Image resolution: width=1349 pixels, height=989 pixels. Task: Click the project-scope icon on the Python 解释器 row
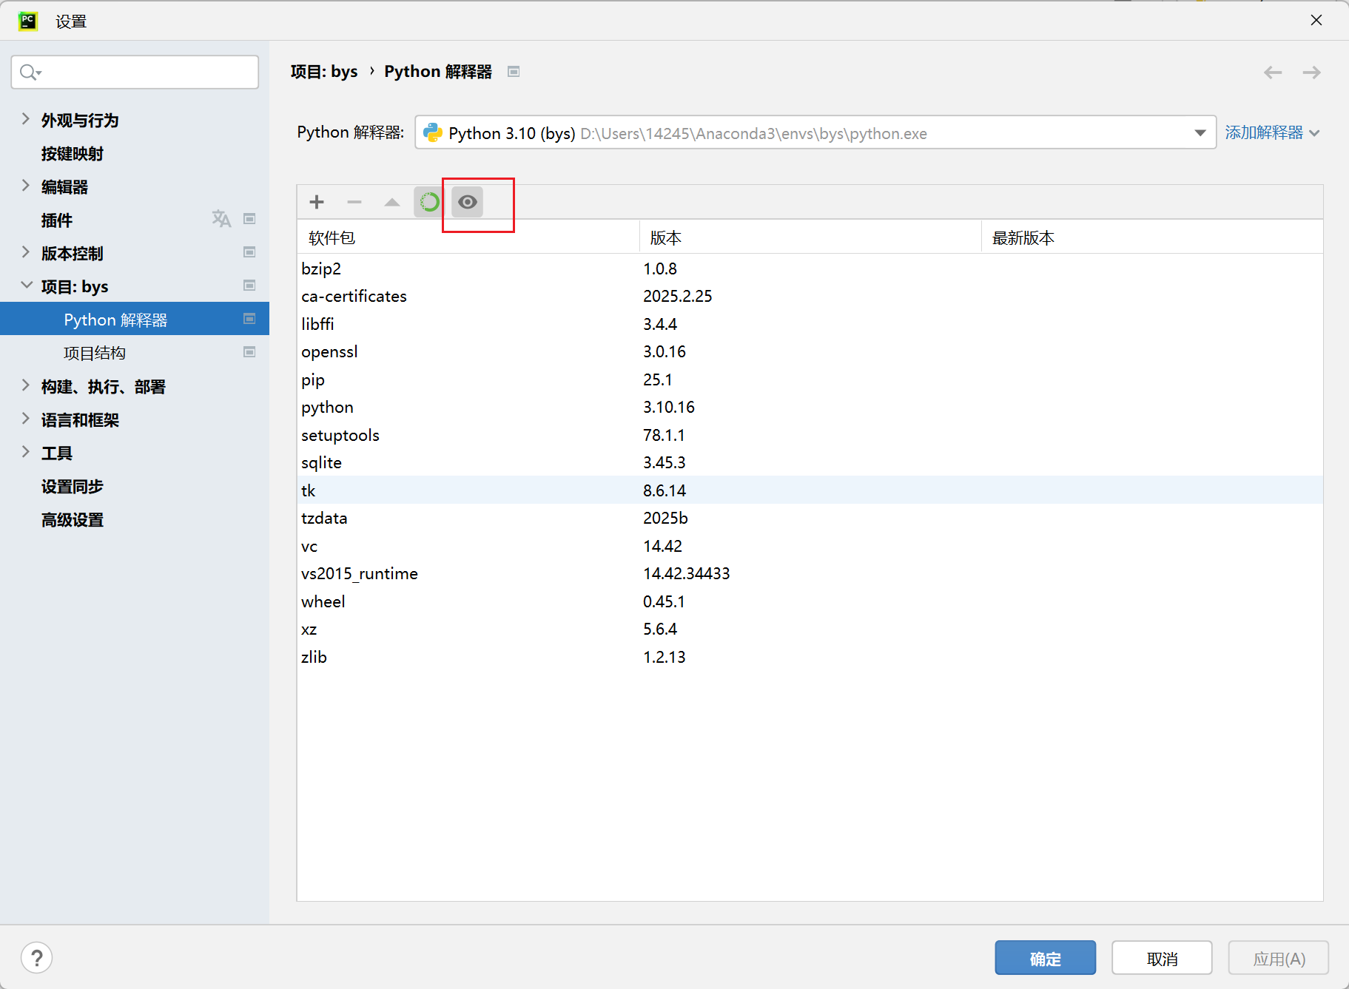[x=250, y=319]
